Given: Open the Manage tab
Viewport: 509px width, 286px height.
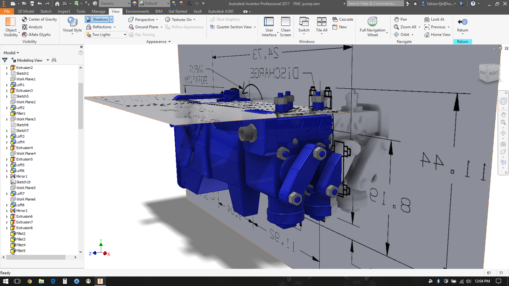Looking at the screenshot, I should (x=98, y=11).
